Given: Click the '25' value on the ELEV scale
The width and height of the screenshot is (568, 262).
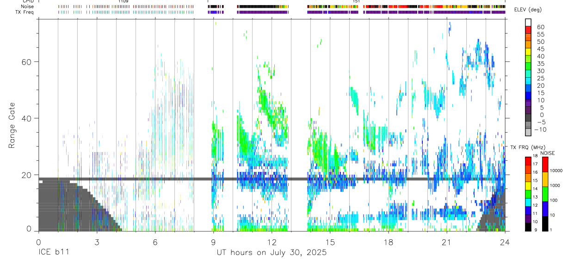Looking at the screenshot, I should 541,79.
